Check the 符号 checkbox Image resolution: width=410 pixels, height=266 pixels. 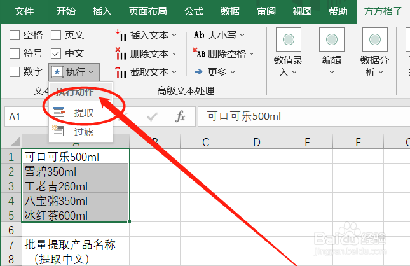coord(15,53)
